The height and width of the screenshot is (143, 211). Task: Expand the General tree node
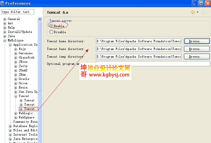5,19
